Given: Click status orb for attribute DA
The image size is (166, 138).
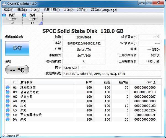Looking at the screenshot, I should pyautogui.click(x=7, y=119).
